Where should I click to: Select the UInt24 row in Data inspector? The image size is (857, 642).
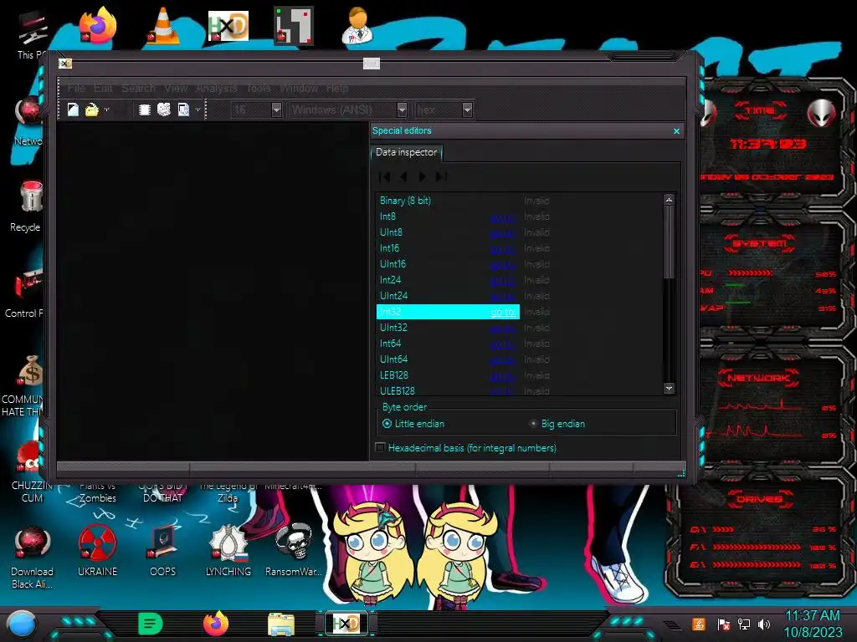click(519, 296)
